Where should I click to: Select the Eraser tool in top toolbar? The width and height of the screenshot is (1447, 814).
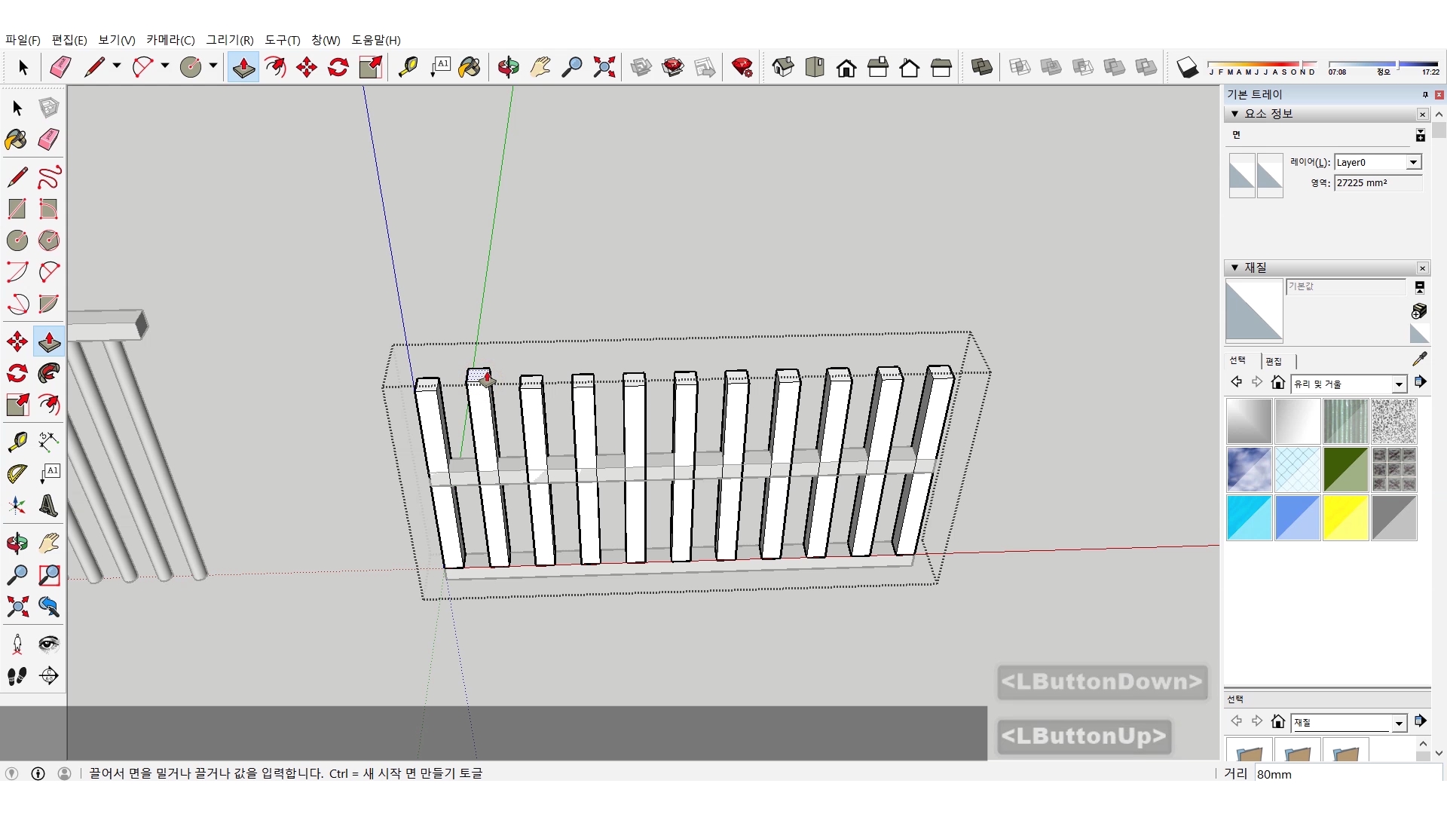tap(60, 67)
